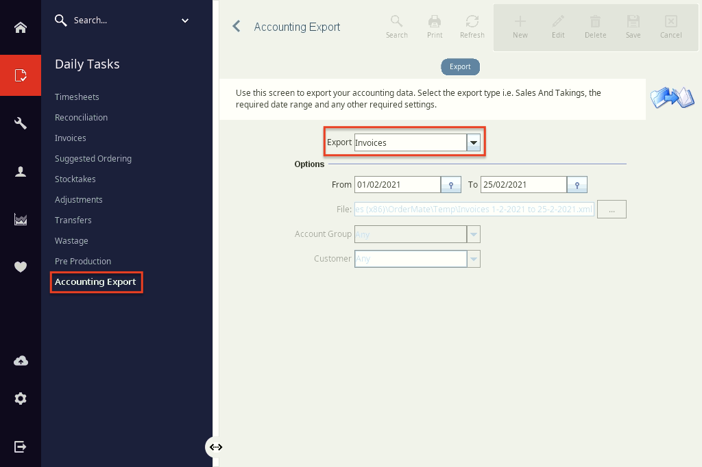Viewport: 702px width, 467px height.
Task: Click the Export button
Action: pyautogui.click(x=460, y=66)
